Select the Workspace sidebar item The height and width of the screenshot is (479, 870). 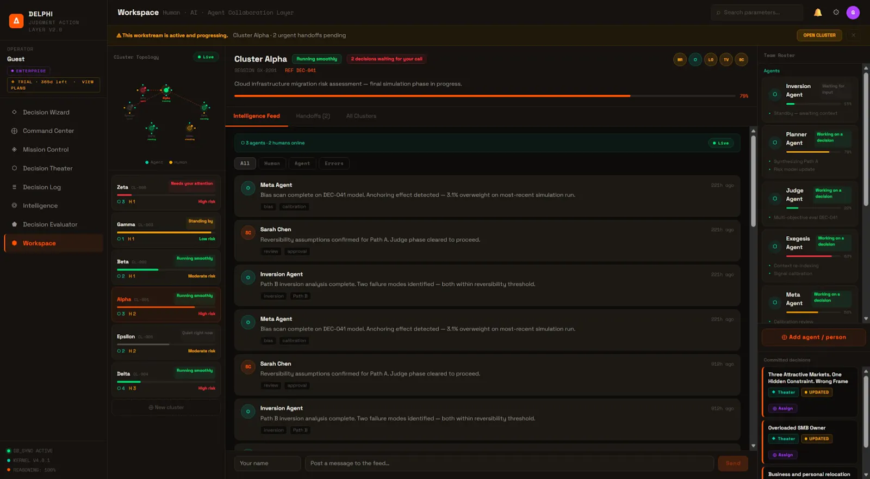coord(53,243)
